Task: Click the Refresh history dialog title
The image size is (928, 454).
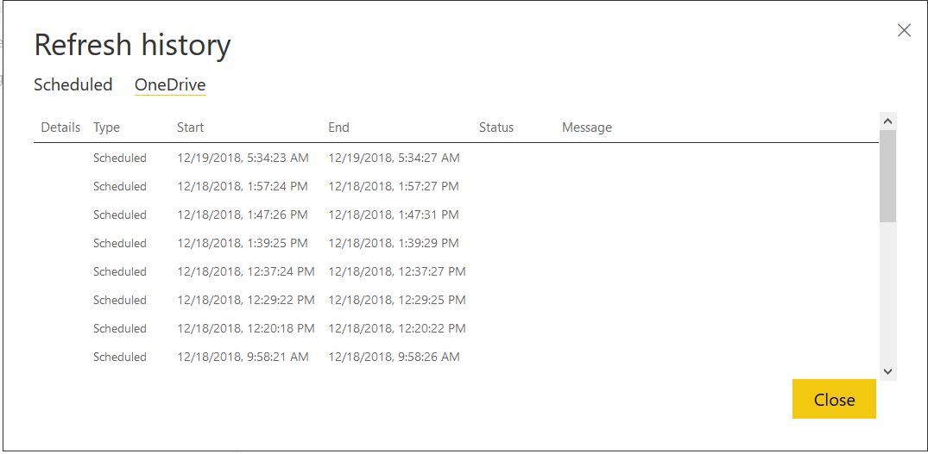Action: coord(132,46)
